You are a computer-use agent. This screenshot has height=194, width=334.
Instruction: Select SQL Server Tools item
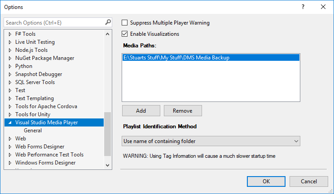pos(35,82)
